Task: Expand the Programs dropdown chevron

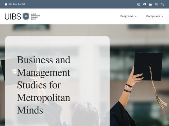Action: 136,16
